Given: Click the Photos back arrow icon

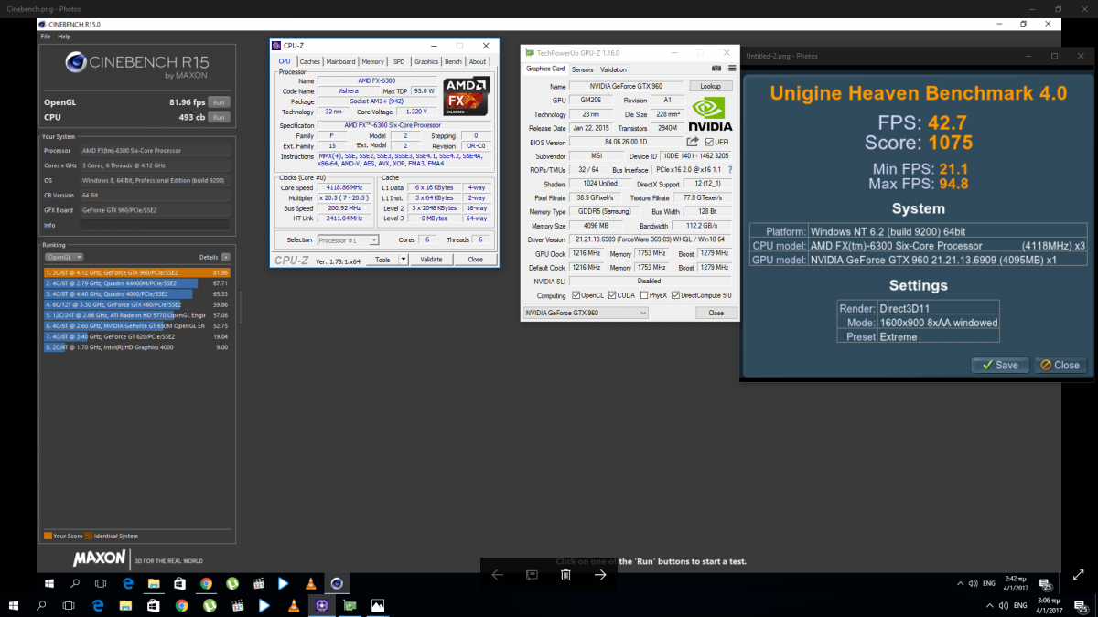Looking at the screenshot, I should [x=497, y=574].
